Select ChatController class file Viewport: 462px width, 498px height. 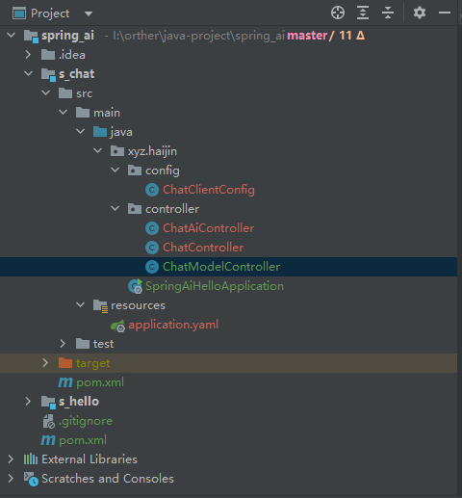point(203,248)
